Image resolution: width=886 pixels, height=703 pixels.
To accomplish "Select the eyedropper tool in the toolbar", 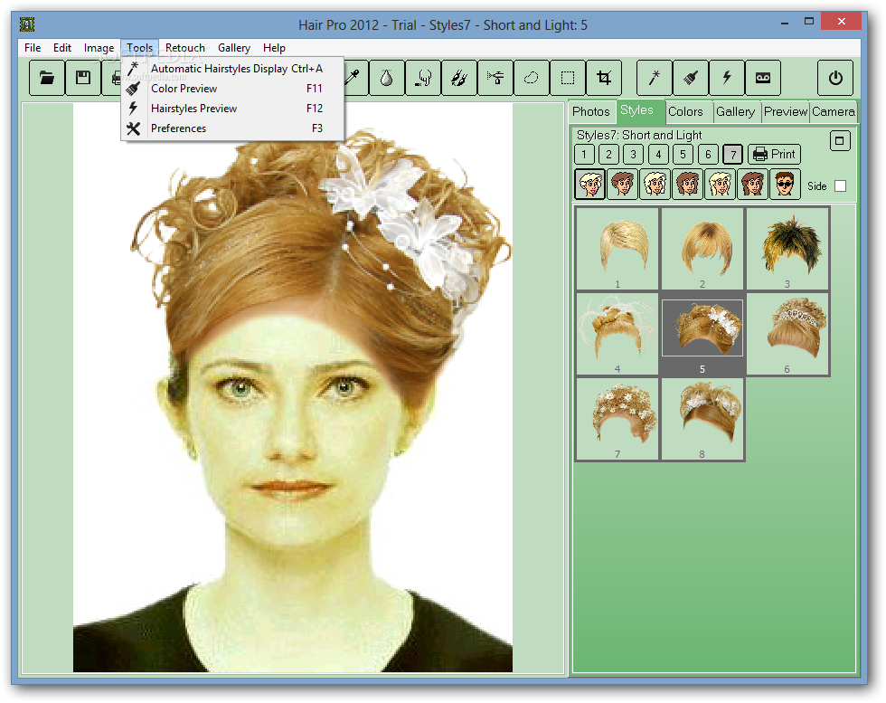I will [x=352, y=78].
